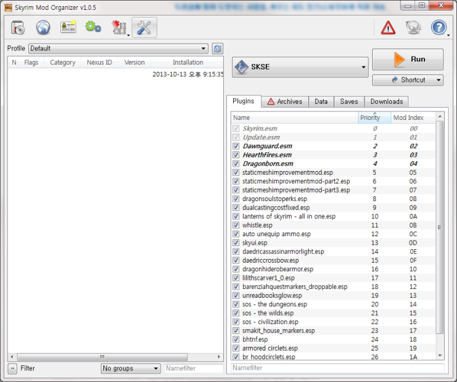This screenshot has width=457, height=382.
Task: Sort mods by Category column header
Action: [x=63, y=62]
